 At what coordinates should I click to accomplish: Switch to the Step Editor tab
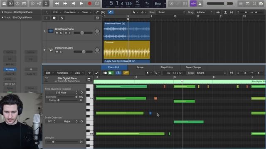[x=167, y=67]
